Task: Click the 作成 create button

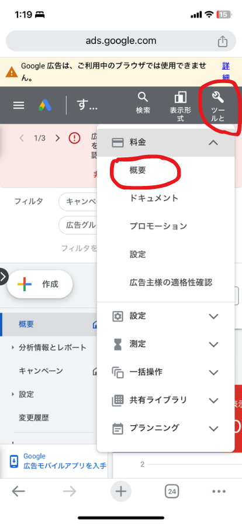Action: tap(40, 284)
